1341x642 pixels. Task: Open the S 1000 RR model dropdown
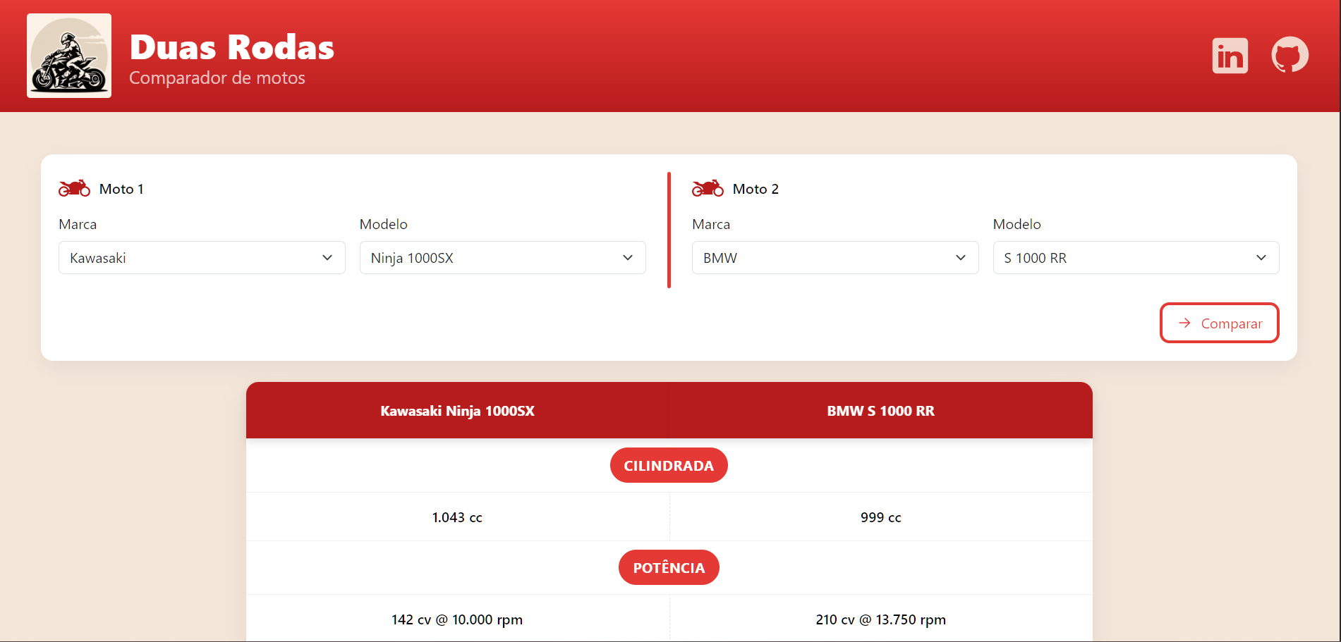[x=1136, y=257]
